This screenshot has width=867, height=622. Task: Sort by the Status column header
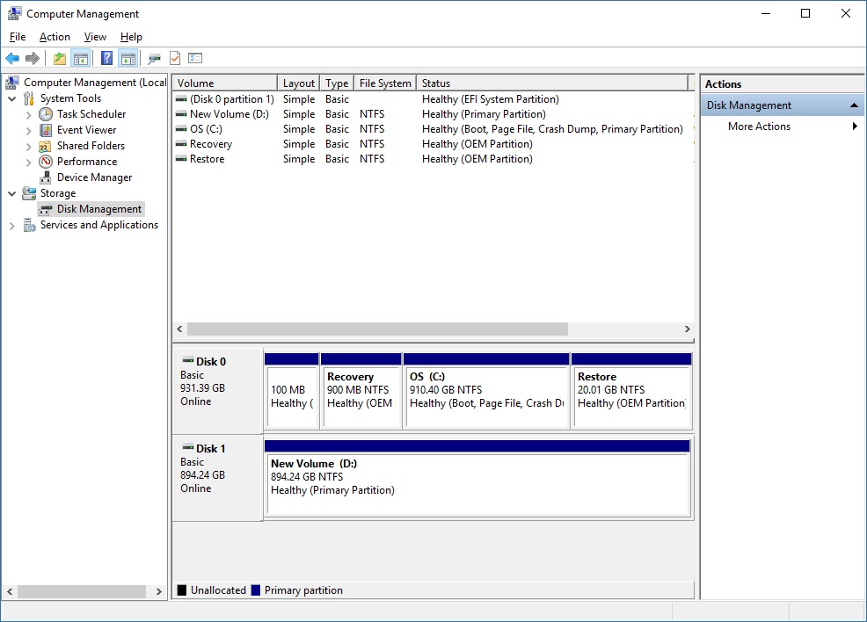click(554, 83)
